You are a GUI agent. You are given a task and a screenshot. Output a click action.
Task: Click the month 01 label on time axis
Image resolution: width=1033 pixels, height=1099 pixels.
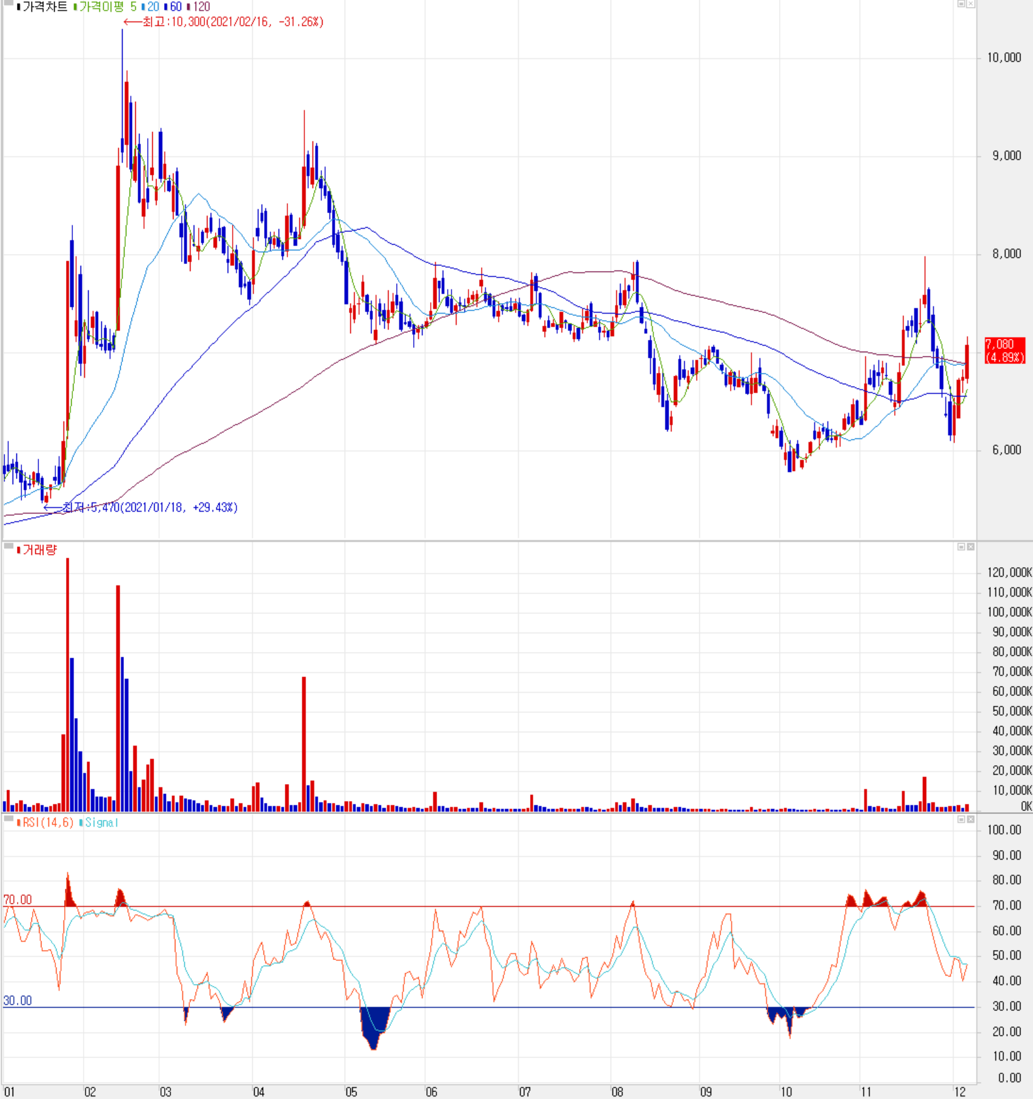[x=9, y=1092]
